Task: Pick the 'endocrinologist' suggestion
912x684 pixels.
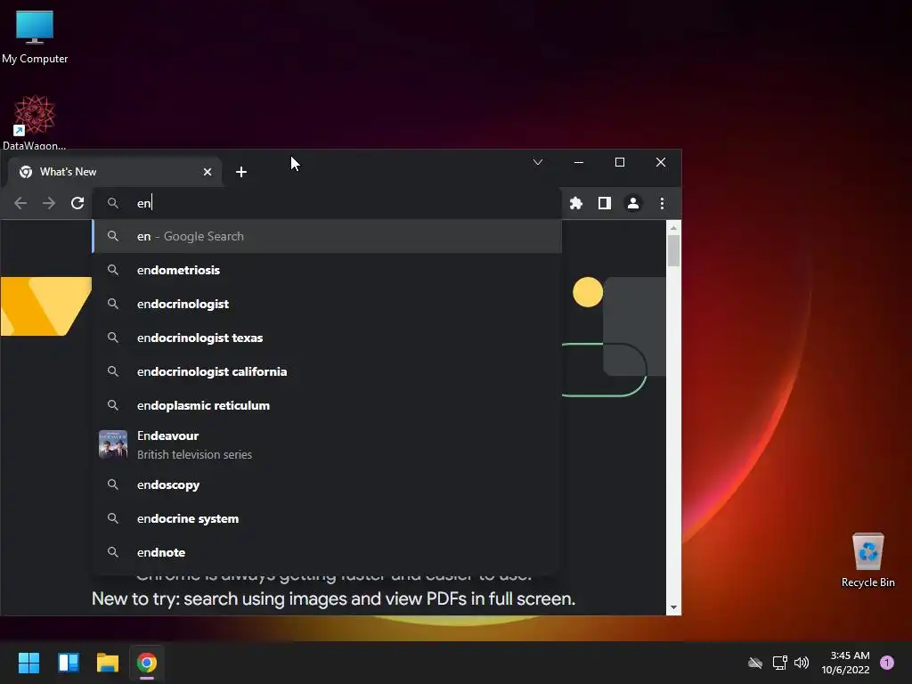Action: [x=327, y=304]
